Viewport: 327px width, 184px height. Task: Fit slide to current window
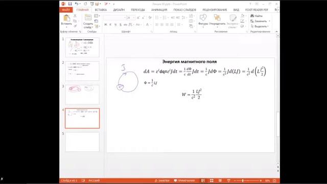(274, 180)
